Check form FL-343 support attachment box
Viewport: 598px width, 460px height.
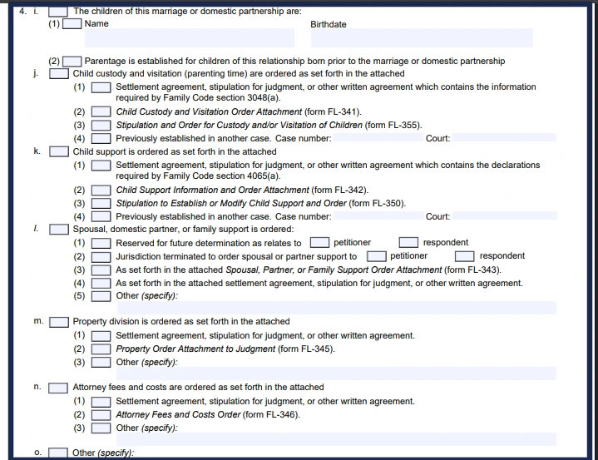click(101, 270)
